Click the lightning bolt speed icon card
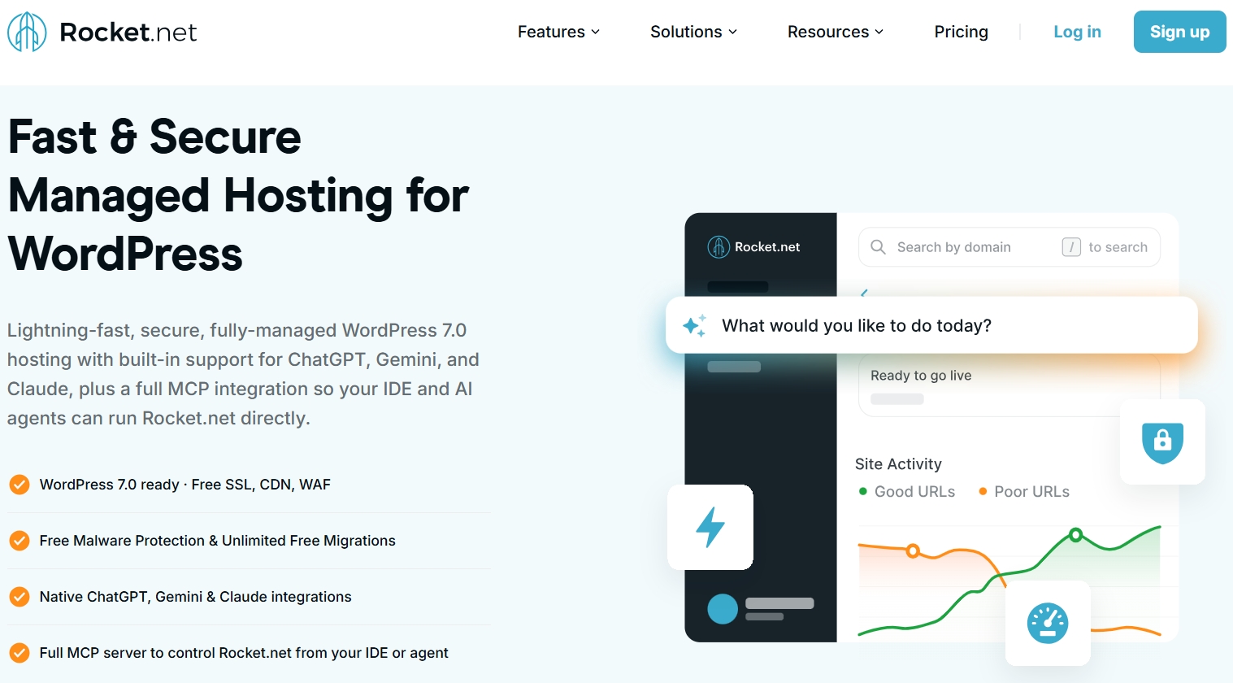 tap(710, 527)
